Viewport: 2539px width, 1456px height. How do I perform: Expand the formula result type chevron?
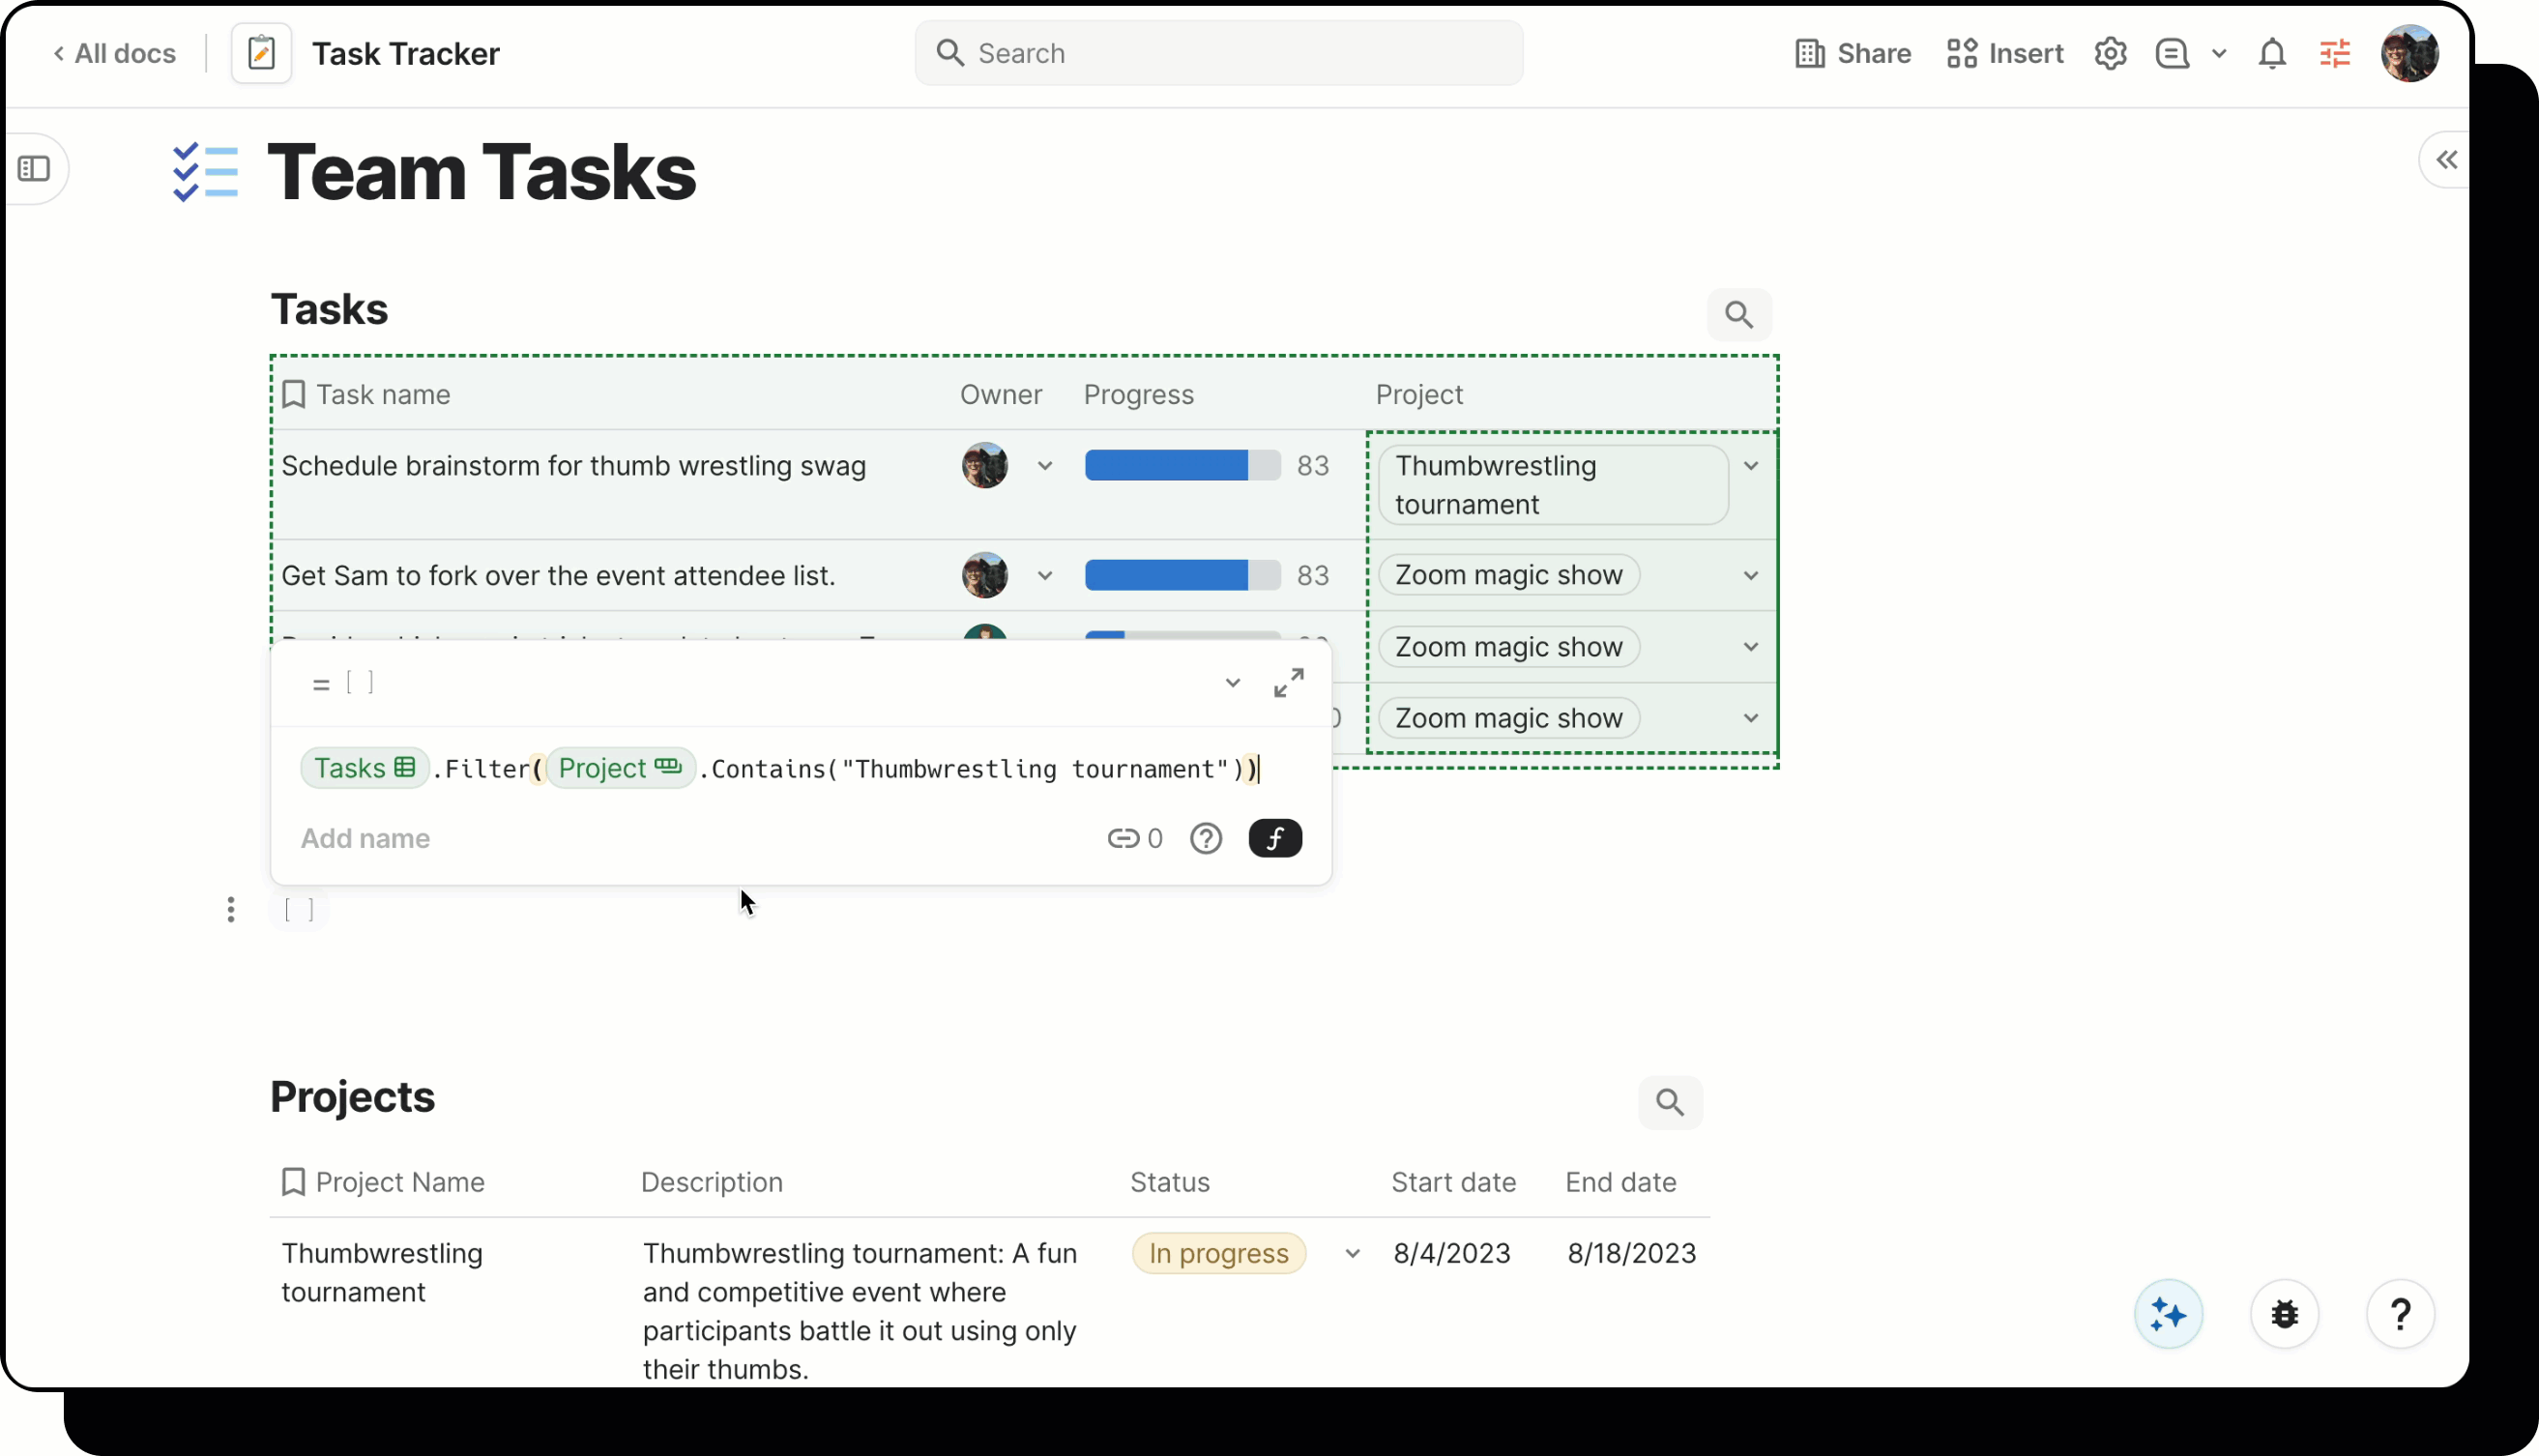[x=1232, y=683]
